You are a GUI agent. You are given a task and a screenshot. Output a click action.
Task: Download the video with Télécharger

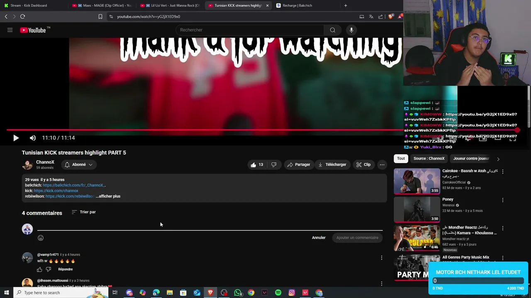(x=332, y=165)
